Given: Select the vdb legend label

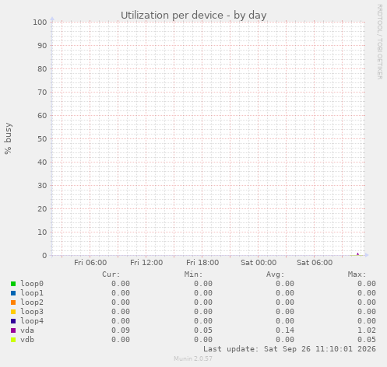Looking at the screenshot, I should (x=27, y=340).
